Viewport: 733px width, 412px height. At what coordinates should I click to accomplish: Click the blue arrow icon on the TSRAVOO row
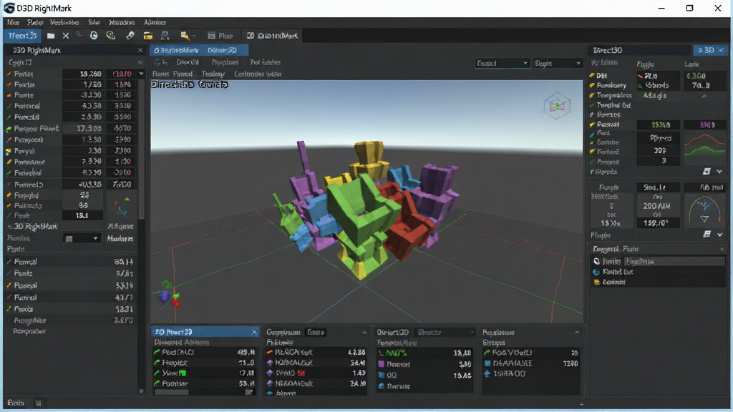pyautogui.click(x=487, y=373)
